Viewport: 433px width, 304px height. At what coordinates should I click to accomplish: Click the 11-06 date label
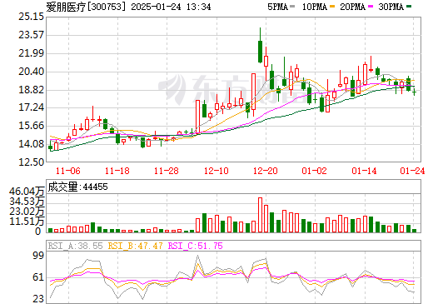click(x=68, y=171)
